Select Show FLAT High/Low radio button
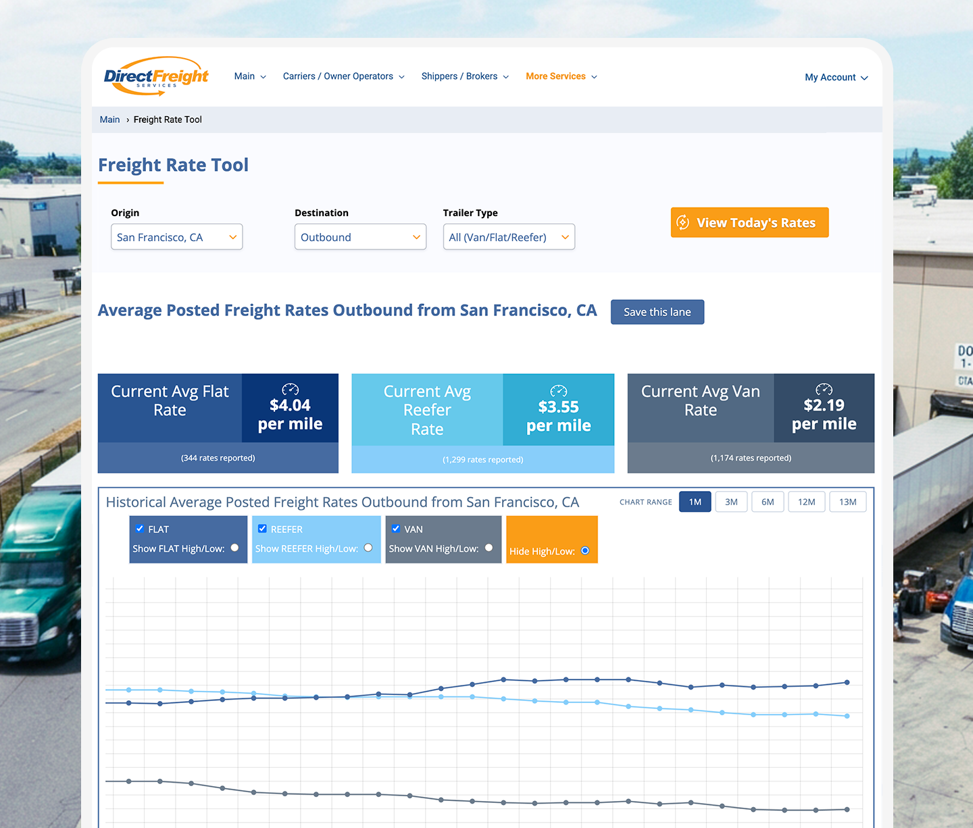This screenshot has width=973, height=828. (234, 548)
